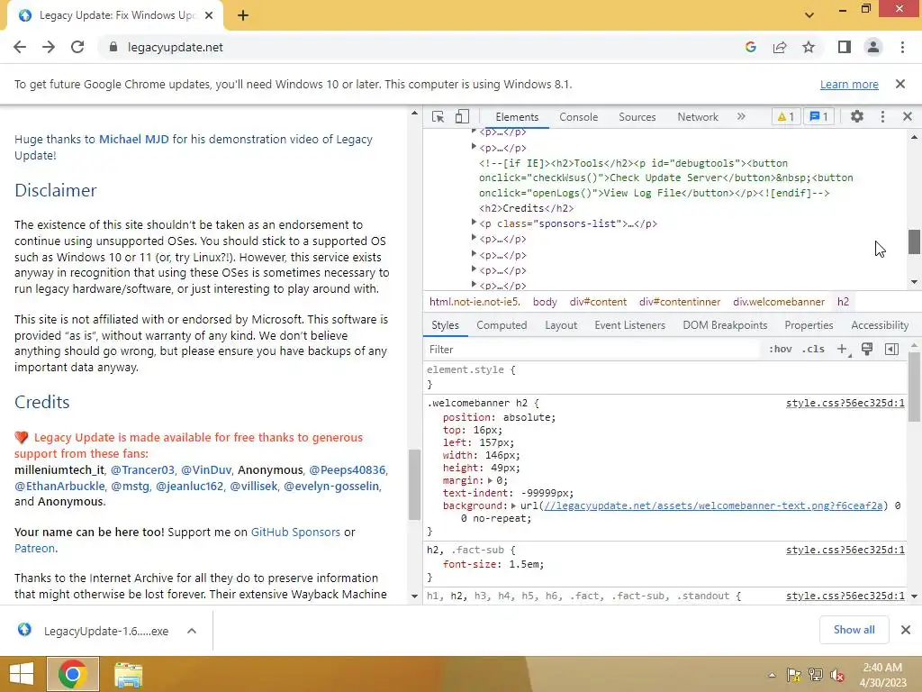This screenshot has width=922, height=692.
Task: Expand the sponsors-list paragraph node
Action: [x=474, y=223]
